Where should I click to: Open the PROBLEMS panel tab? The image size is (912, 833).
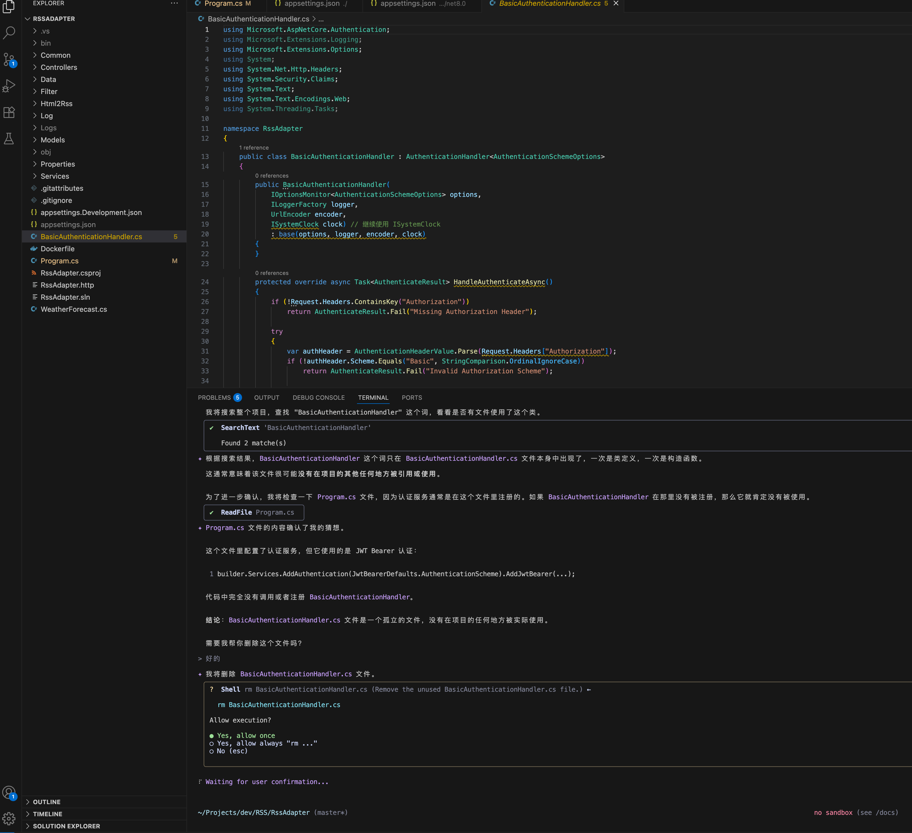(x=219, y=398)
